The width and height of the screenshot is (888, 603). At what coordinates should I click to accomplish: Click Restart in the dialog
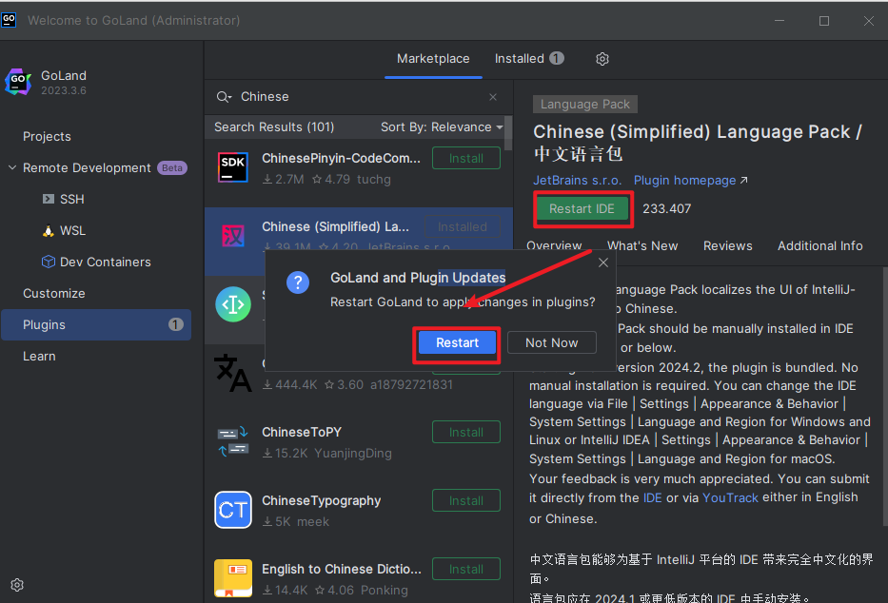coord(457,342)
